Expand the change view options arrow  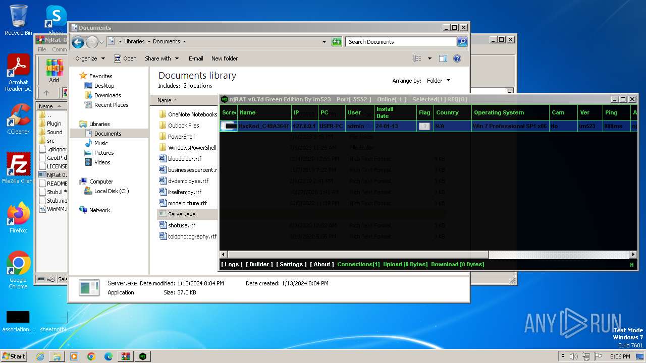coord(429,58)
